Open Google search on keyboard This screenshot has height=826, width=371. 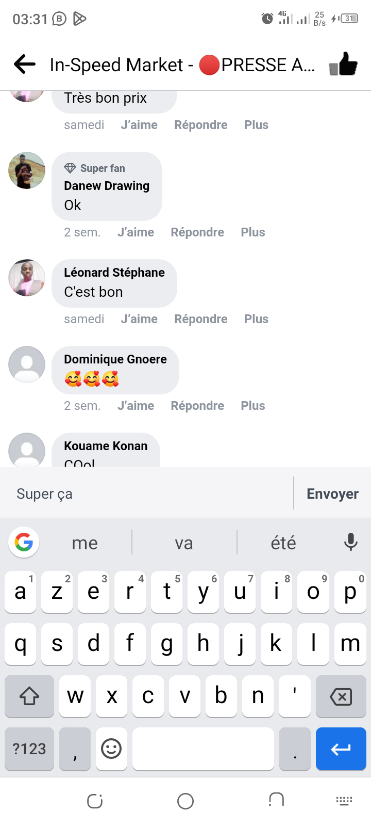coord(24,542)
